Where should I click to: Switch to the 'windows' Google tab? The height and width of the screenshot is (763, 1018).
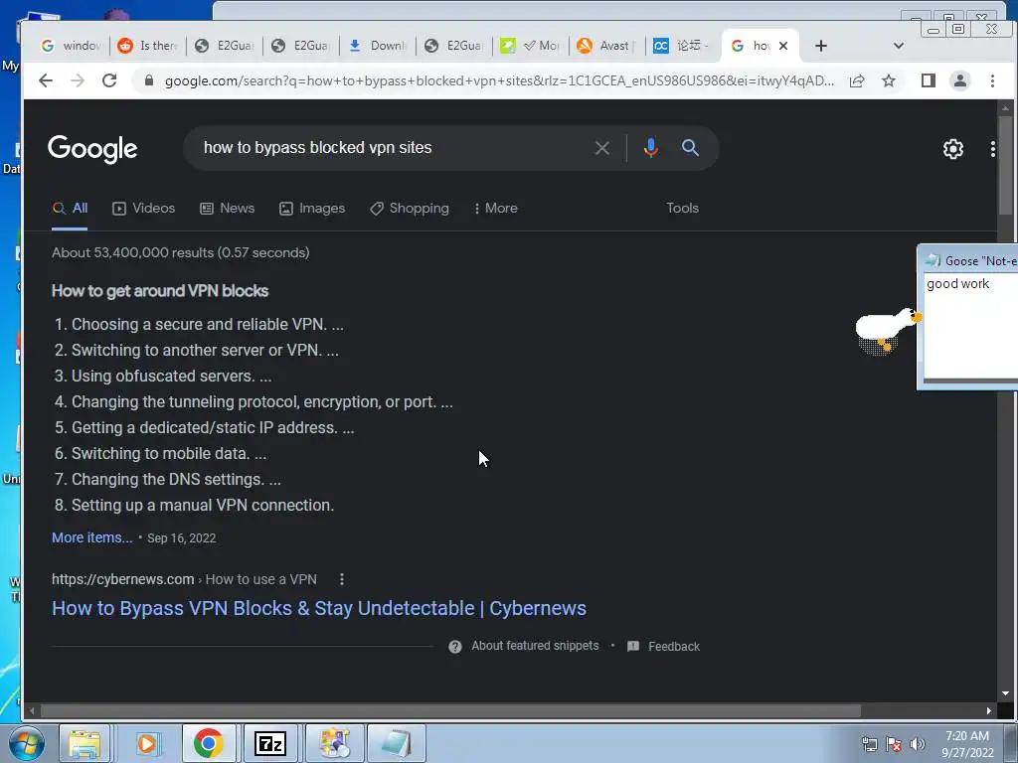coord(71,46)
